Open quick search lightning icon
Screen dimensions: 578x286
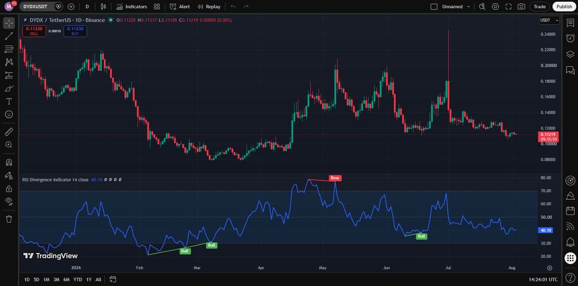click(x=483, y=7)
